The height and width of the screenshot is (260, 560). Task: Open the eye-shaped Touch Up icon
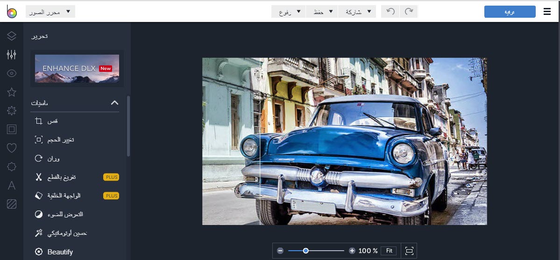pos(12,73)
